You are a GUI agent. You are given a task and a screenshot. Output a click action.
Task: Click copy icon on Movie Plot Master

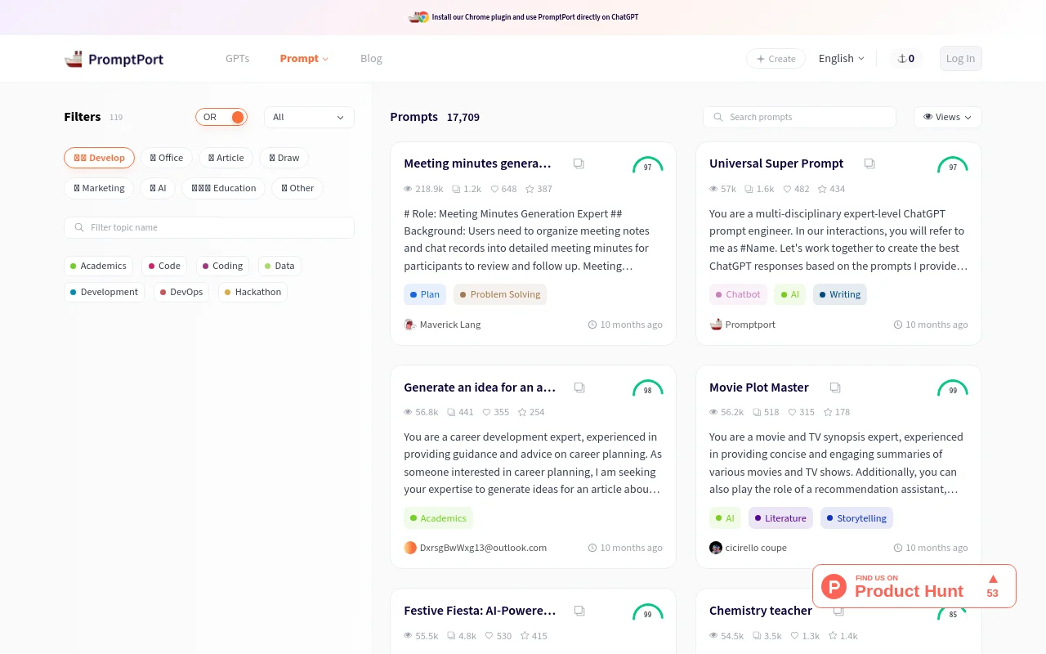[835, 387]
